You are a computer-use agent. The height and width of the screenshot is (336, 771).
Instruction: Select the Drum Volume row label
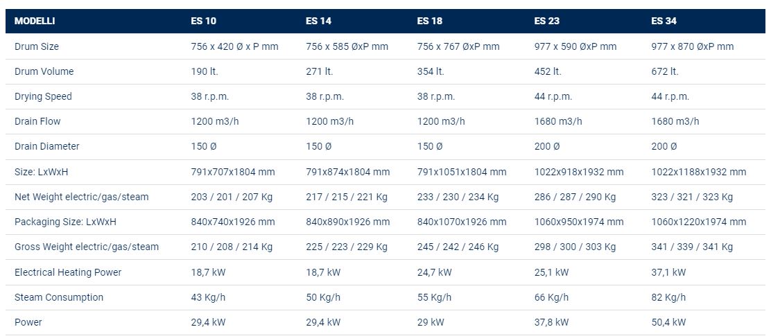44,71
